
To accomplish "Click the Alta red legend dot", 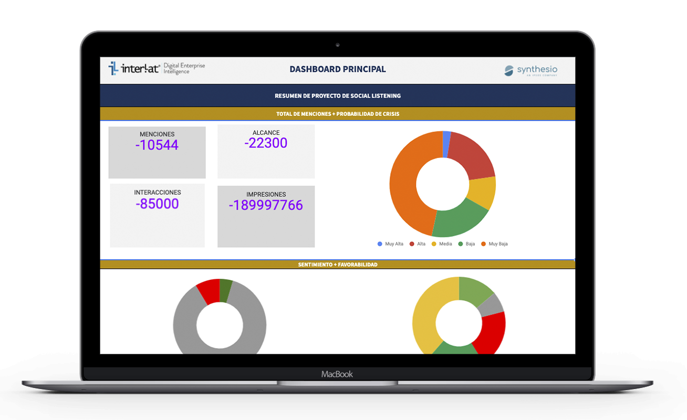I will 412,244.
